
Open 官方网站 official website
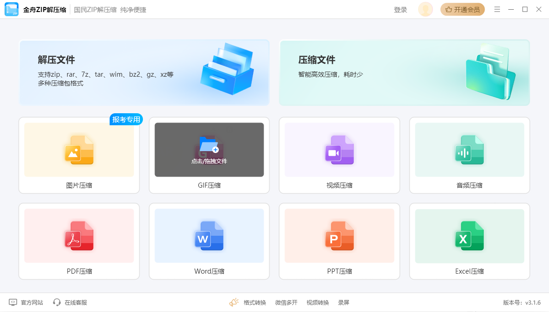coord(25,302)
